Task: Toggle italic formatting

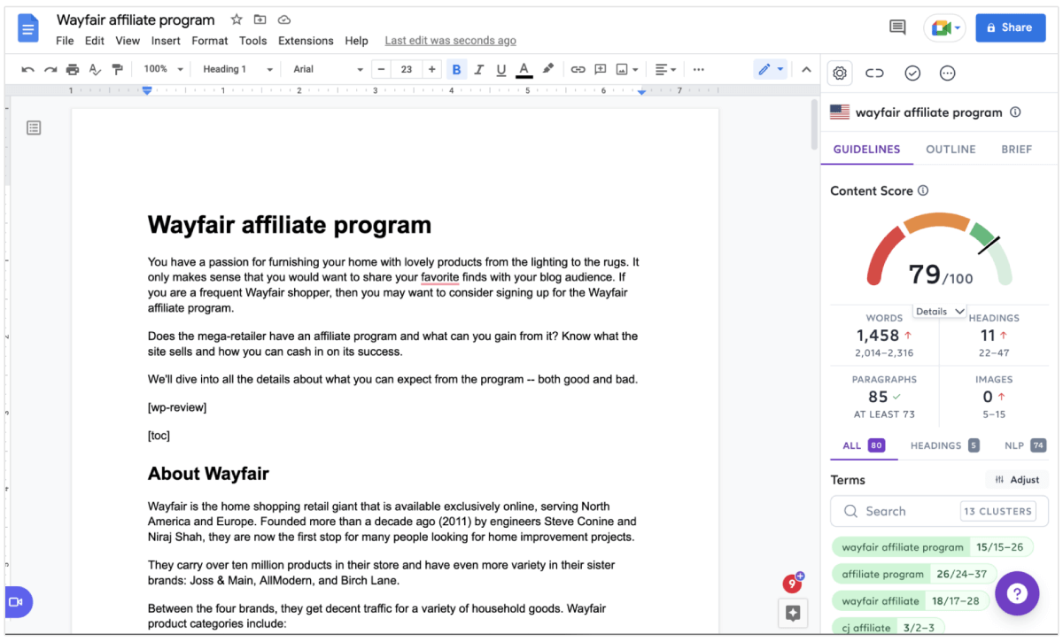Action: (x=478, y=68)
